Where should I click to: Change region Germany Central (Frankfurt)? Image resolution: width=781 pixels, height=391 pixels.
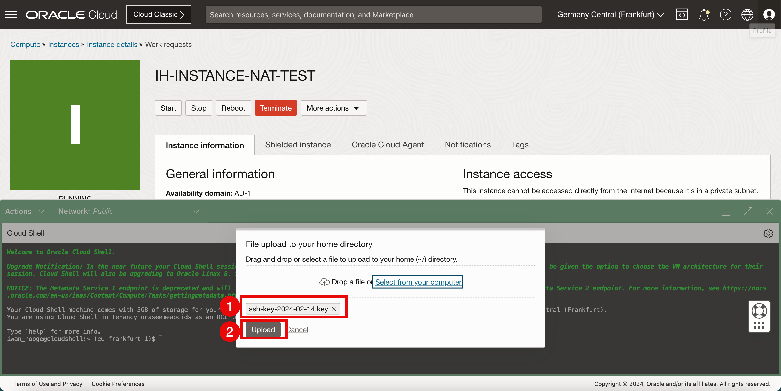tap(610, 14)
